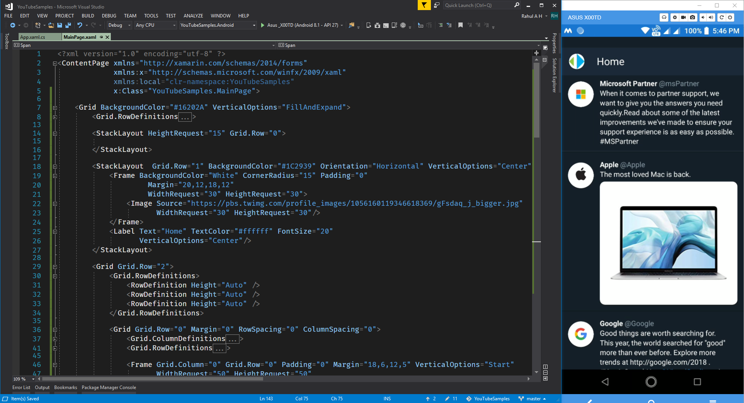Click the Save All icon
Screen dimensions: 744x403
(68, 25)
